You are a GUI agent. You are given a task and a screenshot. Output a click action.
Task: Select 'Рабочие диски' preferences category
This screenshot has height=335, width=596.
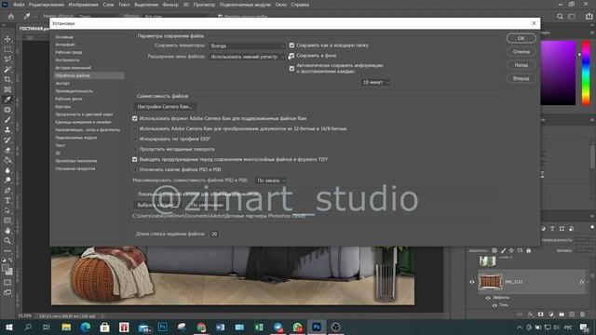(69, 99)
